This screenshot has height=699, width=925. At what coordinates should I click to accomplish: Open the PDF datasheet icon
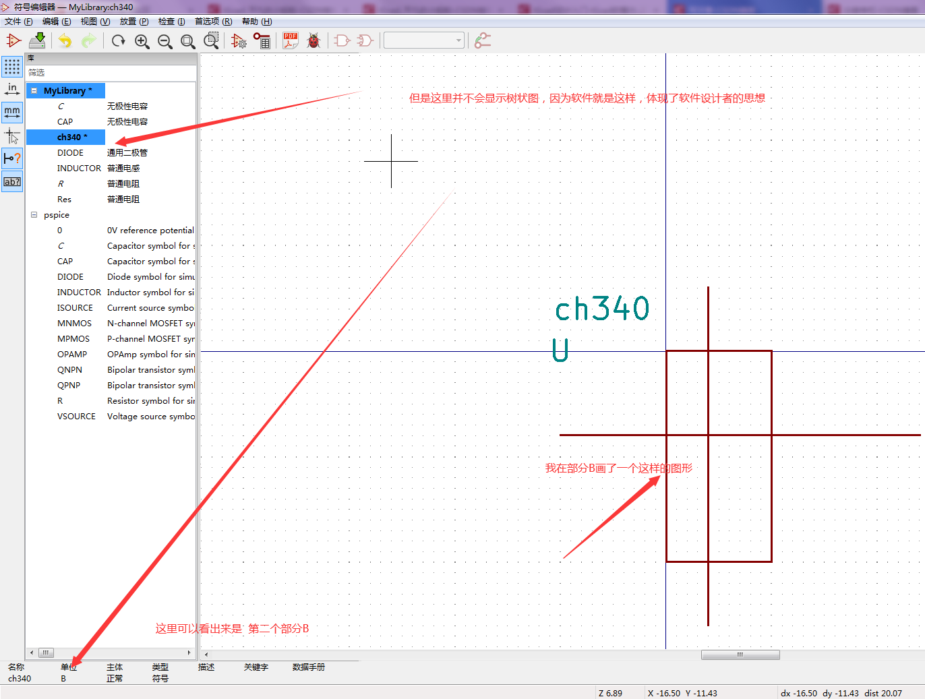pos(291,41)
